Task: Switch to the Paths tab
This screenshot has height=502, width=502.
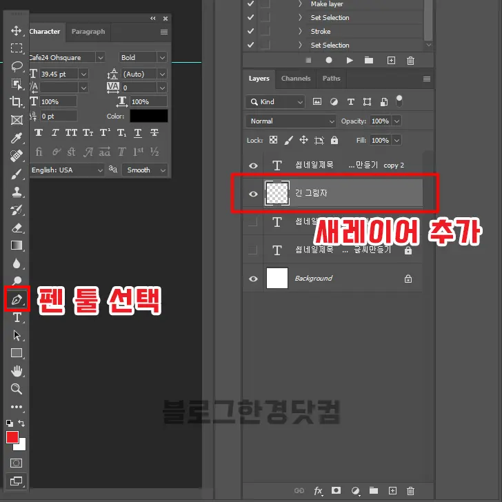Action: [x=332, y=79]
